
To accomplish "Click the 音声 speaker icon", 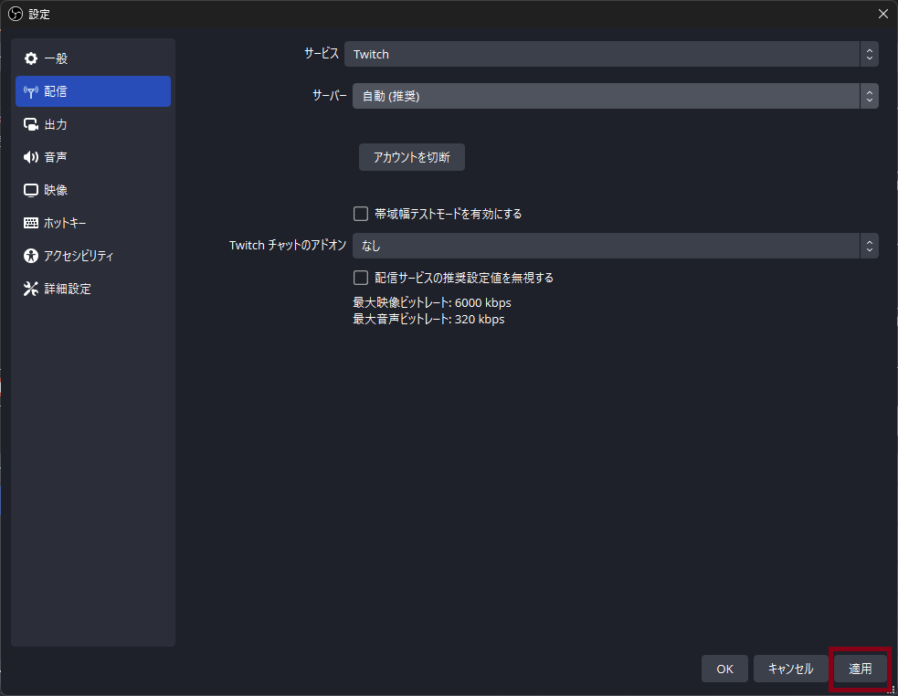I will (x=31, y=157).
